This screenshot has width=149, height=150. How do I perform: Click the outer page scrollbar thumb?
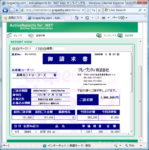140,101
